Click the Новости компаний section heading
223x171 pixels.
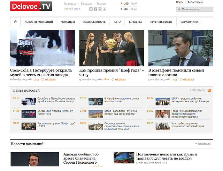pyautogui.click(x=27, y=144)
